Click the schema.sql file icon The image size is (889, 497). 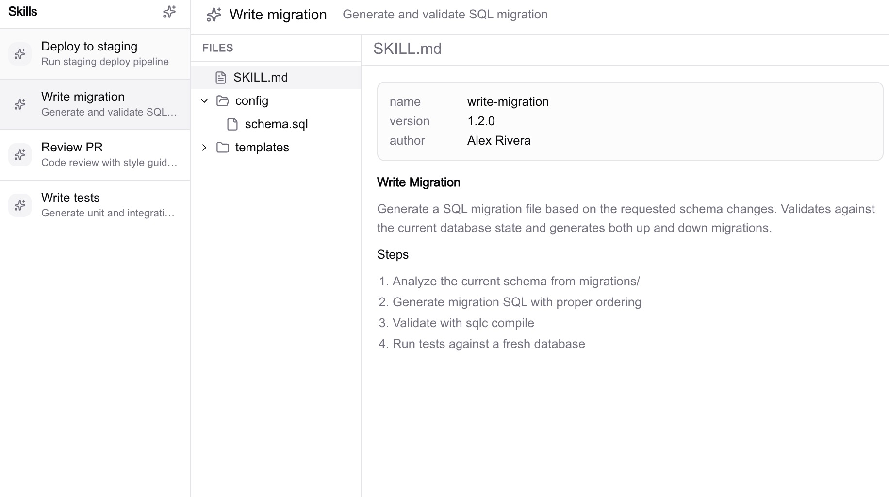pyautogui.click(x=232, y=124)
